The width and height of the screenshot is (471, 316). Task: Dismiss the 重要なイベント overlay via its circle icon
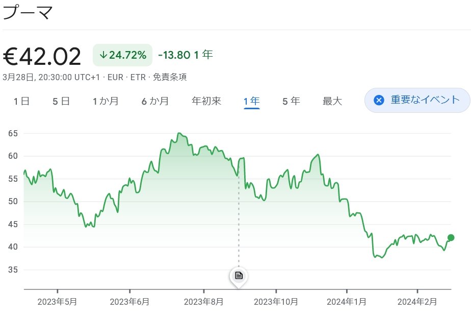click(x=378, y=101)
